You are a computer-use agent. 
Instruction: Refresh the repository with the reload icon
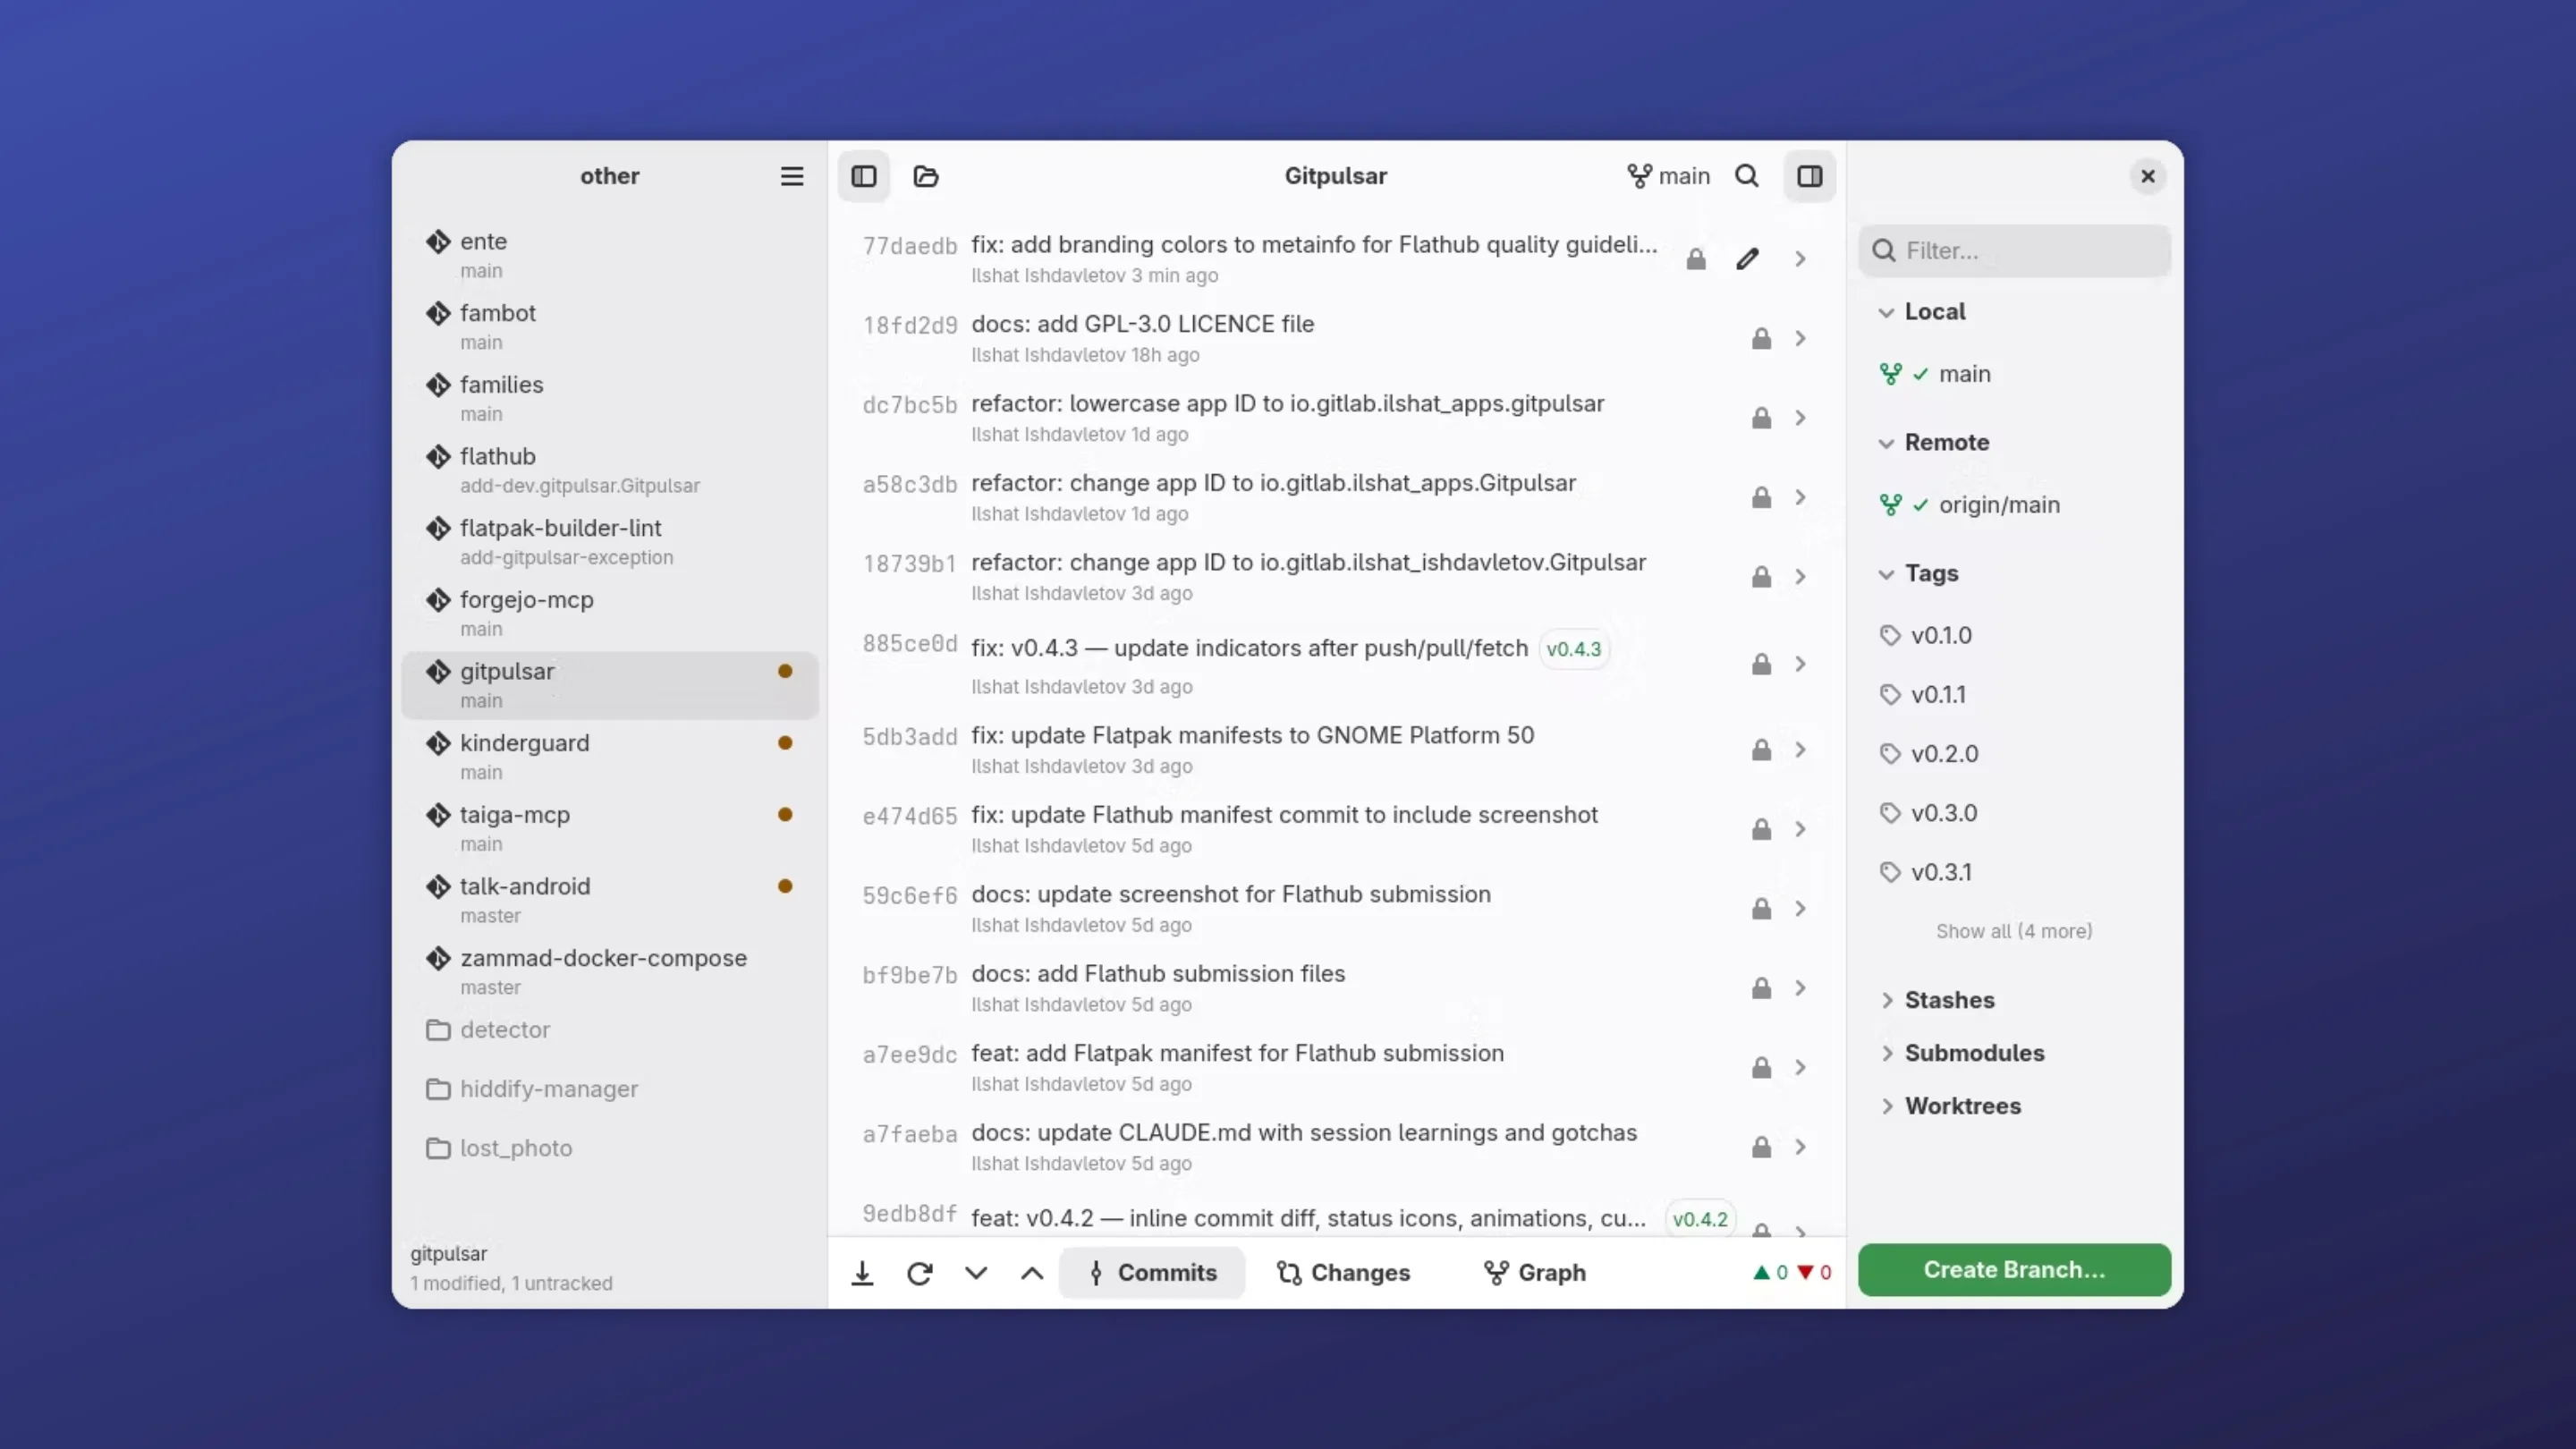pyautogui.click(x=919, y=1272)
